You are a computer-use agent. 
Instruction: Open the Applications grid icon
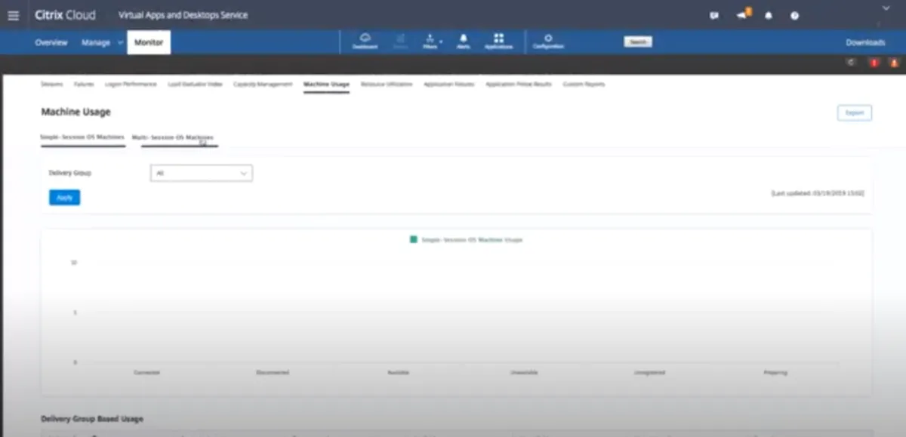click(x=498, y=42)
